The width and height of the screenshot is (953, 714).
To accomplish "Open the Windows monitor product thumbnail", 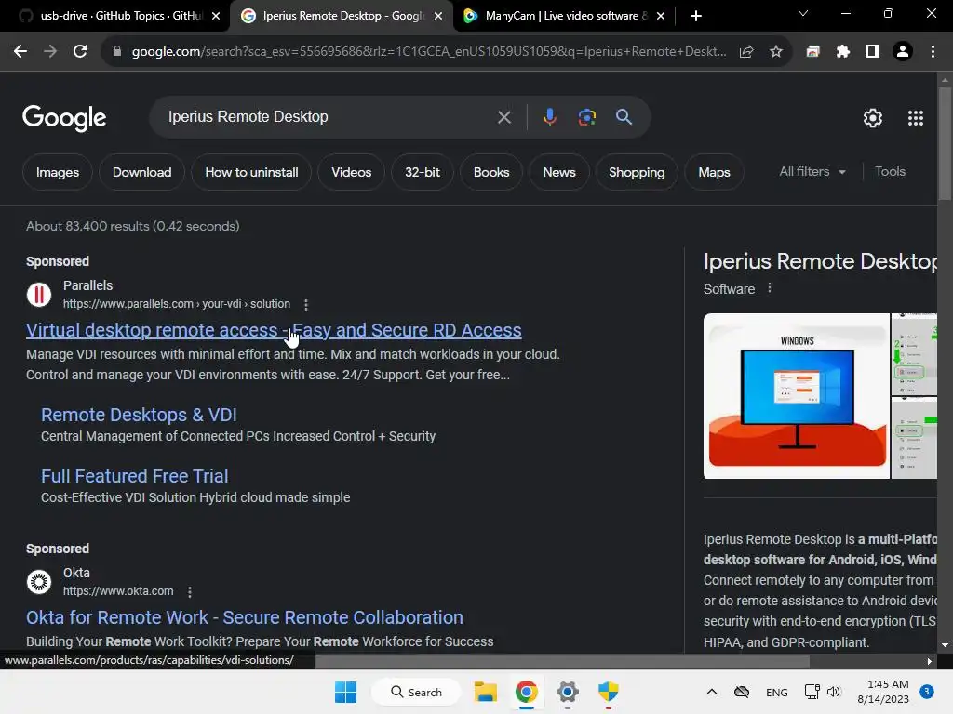I will [x=797, y=396].
